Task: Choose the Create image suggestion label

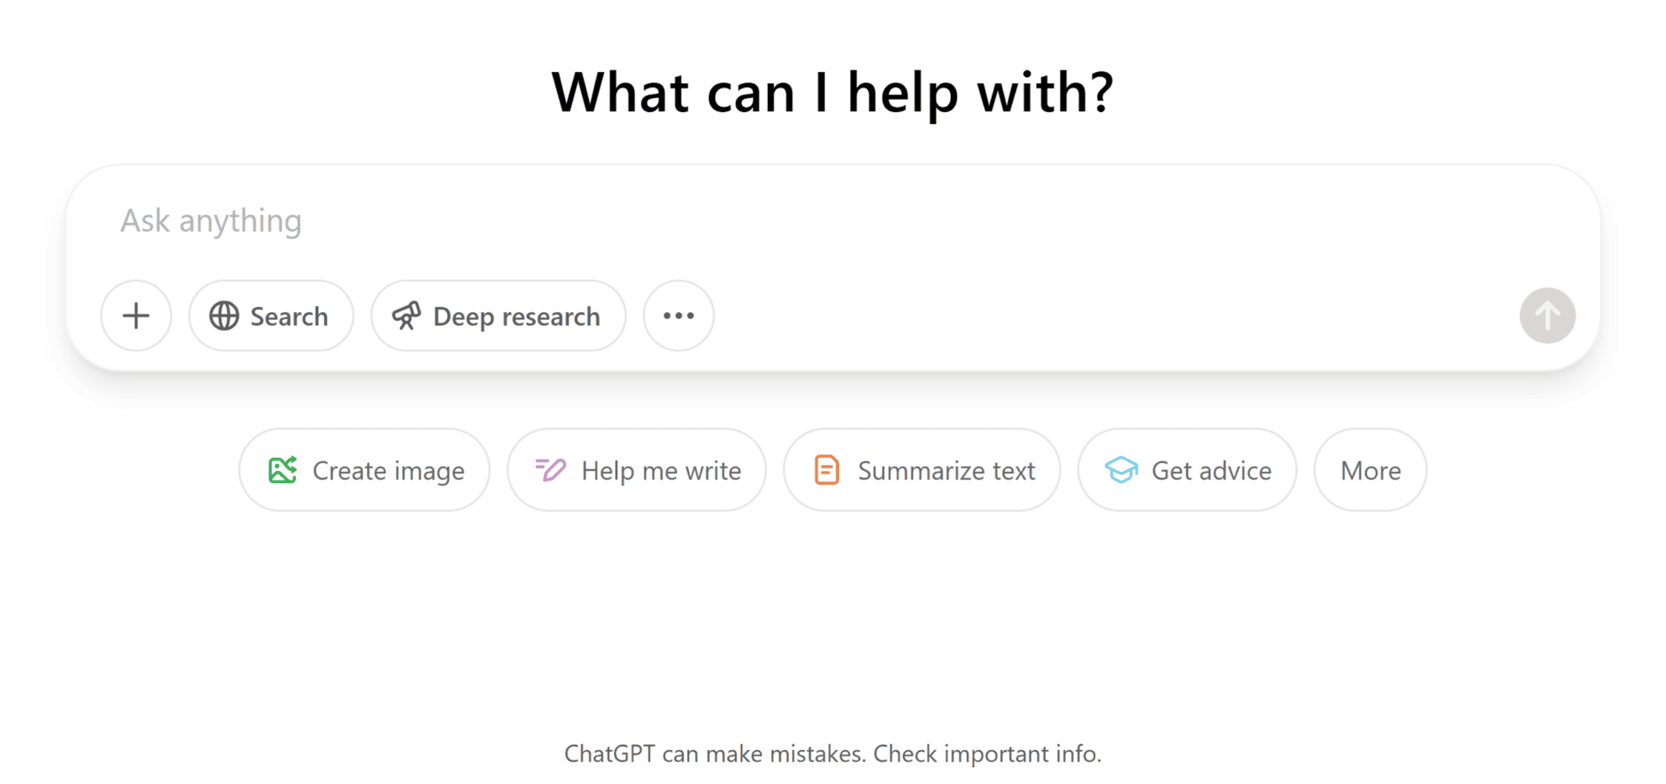Action: 388,471
